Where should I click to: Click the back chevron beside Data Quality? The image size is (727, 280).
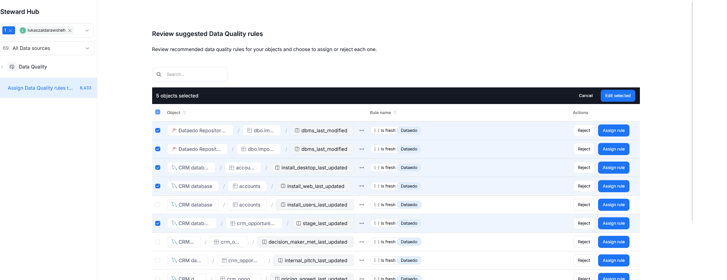[x=2, y=67]
